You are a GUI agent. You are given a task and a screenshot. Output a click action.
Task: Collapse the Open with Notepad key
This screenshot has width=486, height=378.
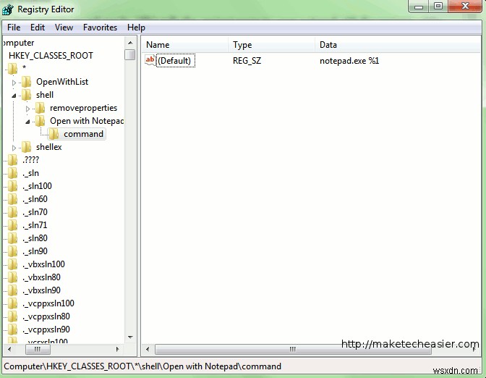tap(27, 122)
